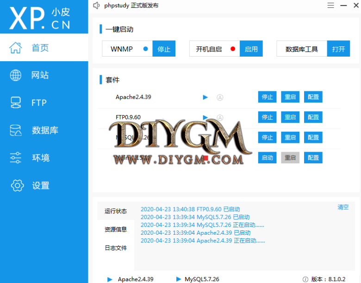
Task: Click the circled A icon for FTP0.9.60
Action: [220, 117]
